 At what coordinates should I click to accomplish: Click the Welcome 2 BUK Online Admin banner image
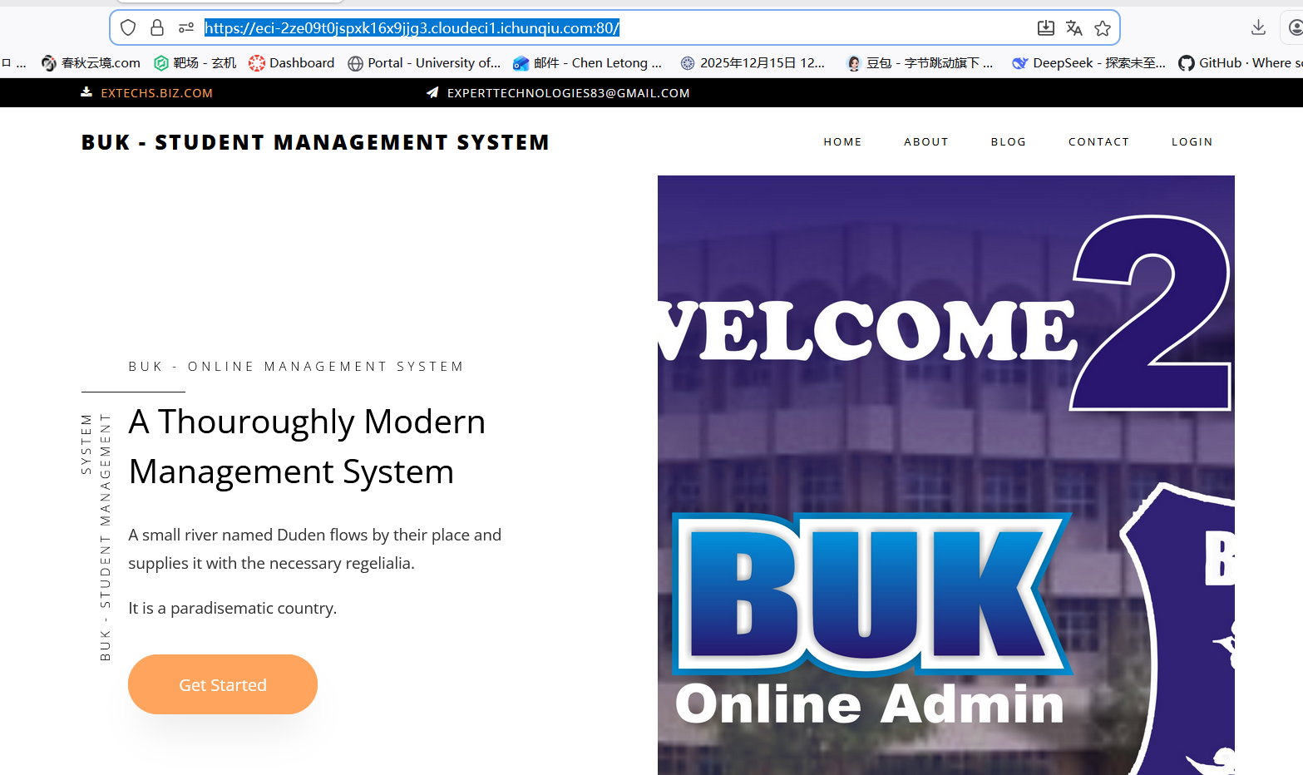(x=946, y=475)
